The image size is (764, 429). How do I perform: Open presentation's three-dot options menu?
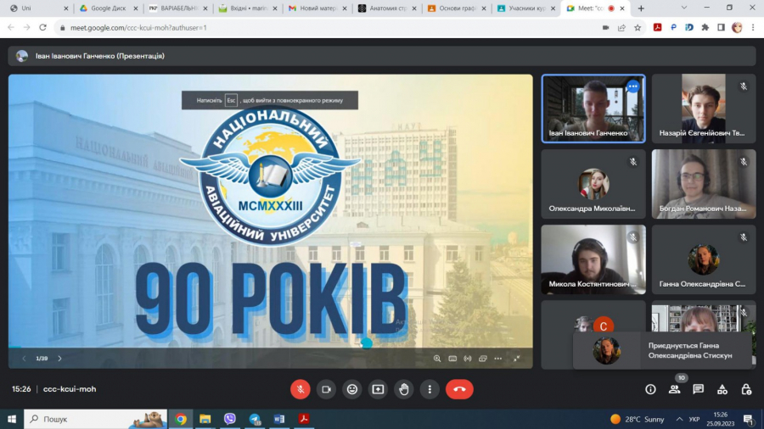point(498,359)
